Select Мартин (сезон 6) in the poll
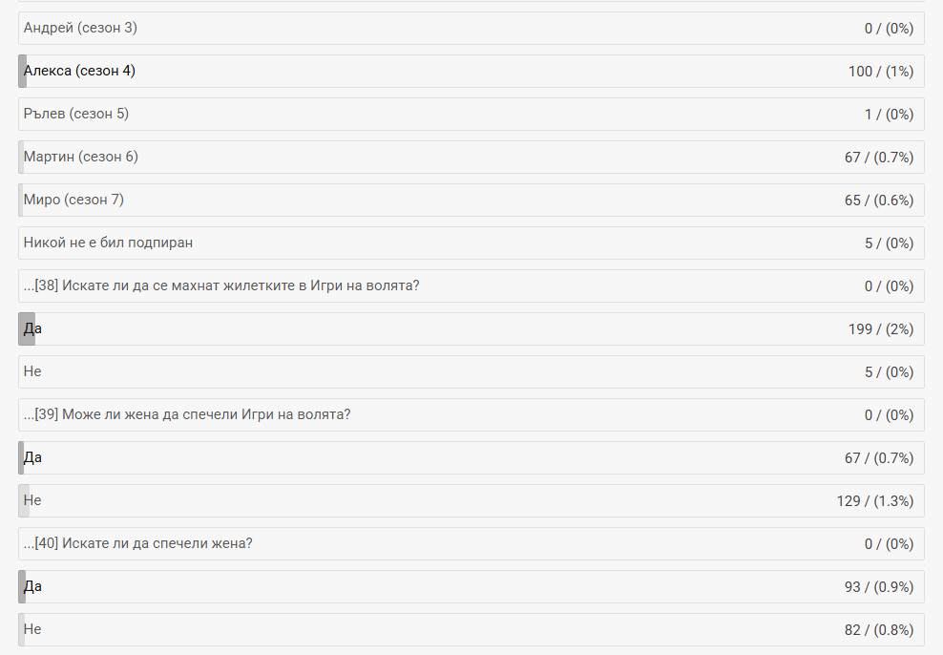The height and width of the screenshot is (655, 943). tap(81, 157)
